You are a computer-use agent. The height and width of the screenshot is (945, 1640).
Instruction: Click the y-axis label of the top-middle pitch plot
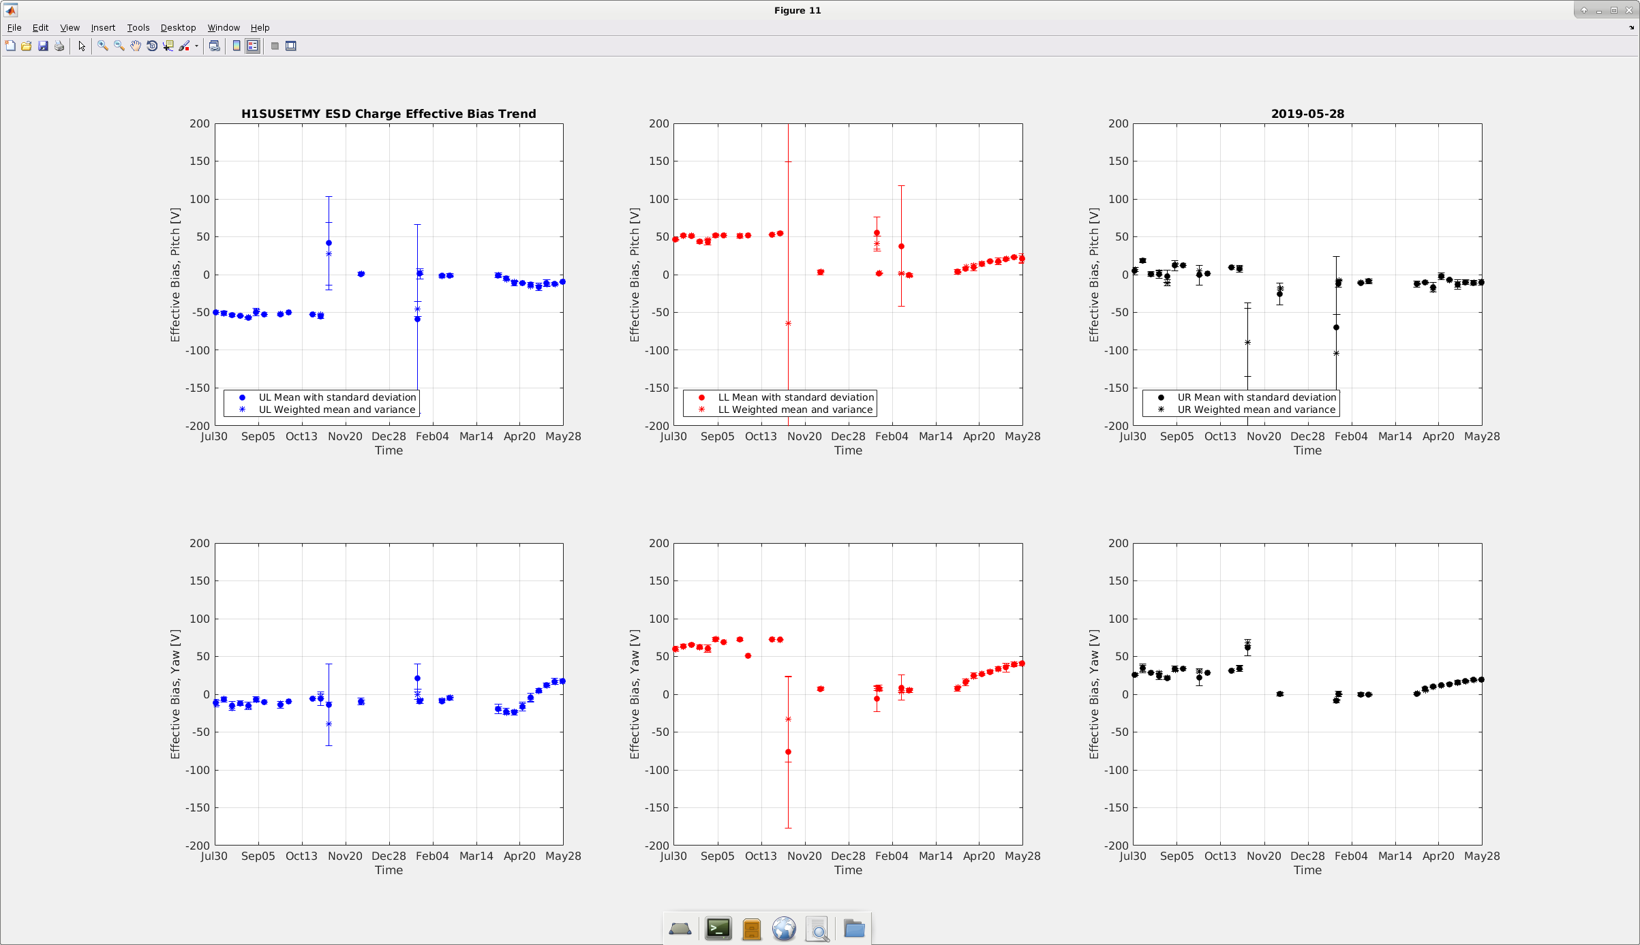coord(635,275)
